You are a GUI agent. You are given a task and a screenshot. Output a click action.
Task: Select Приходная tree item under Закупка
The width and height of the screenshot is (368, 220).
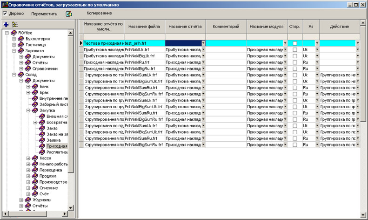coord(57,146)
